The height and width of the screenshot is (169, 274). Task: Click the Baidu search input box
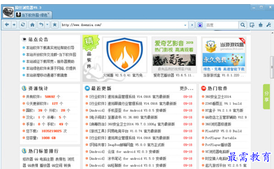click(221, 25)
